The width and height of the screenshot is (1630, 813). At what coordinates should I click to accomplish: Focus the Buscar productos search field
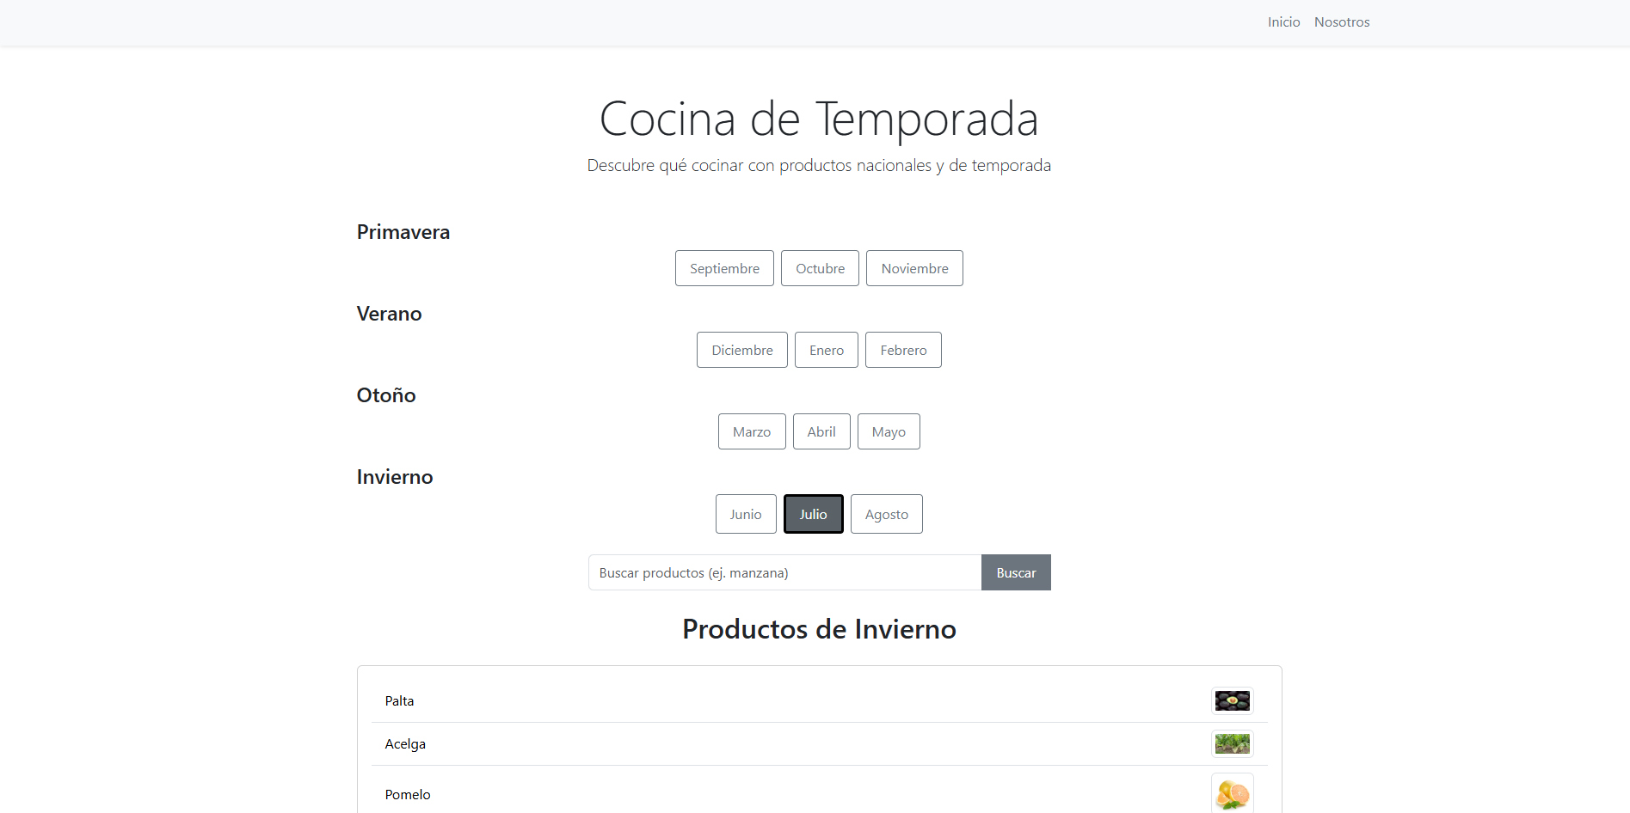coord(784,572)
